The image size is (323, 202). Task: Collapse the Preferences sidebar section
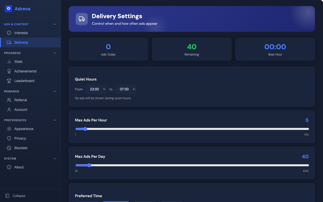(55, 120)
